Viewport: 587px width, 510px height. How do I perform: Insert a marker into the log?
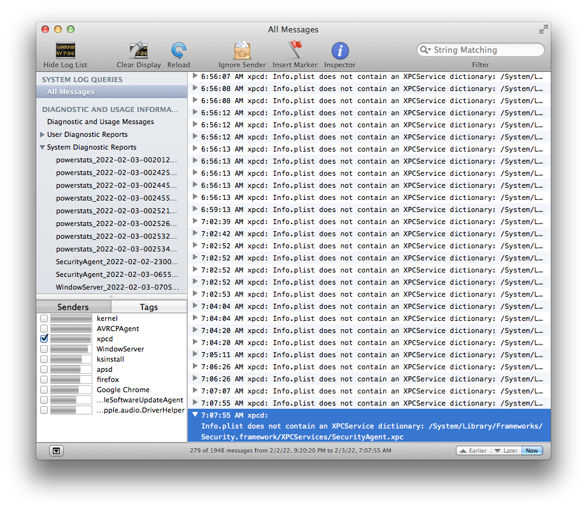click(x=295, y=49)
